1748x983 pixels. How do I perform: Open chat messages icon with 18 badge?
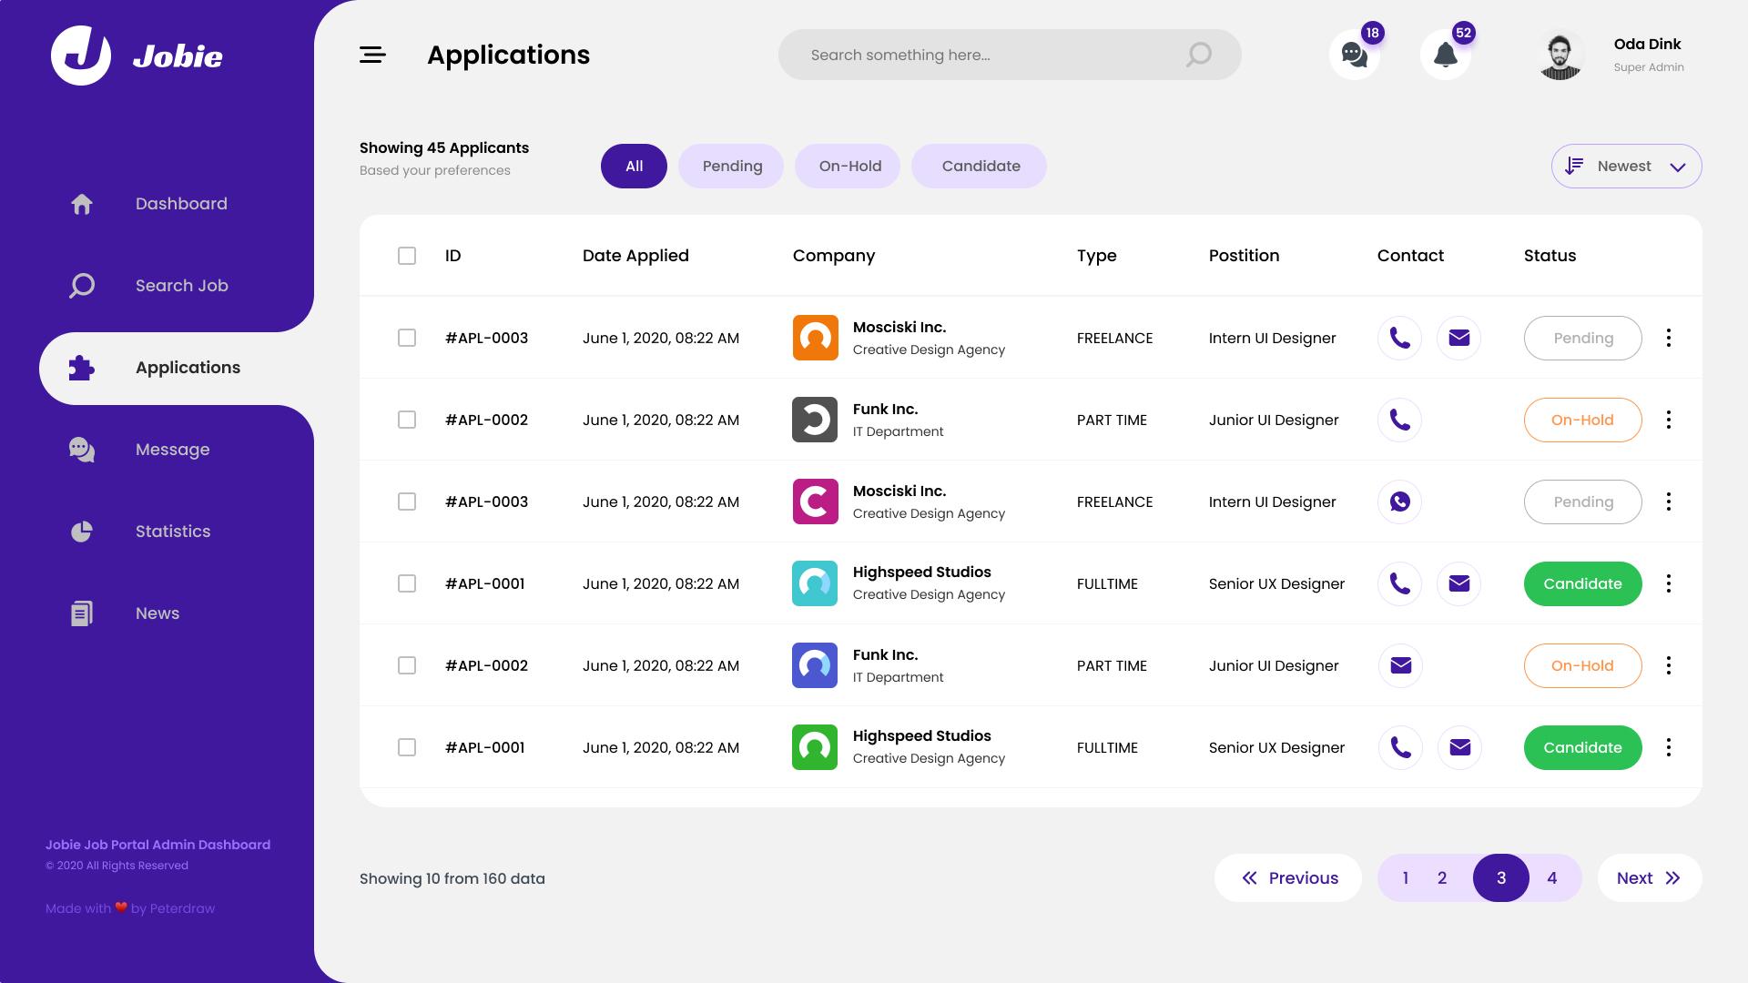1354,56
